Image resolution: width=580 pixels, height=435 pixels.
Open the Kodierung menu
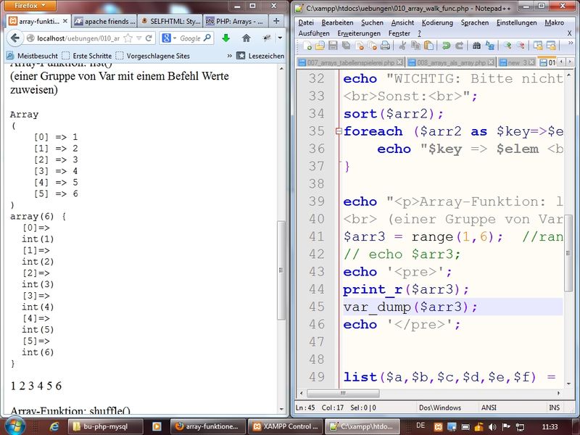pyautogui.click(x=436, y=22)
